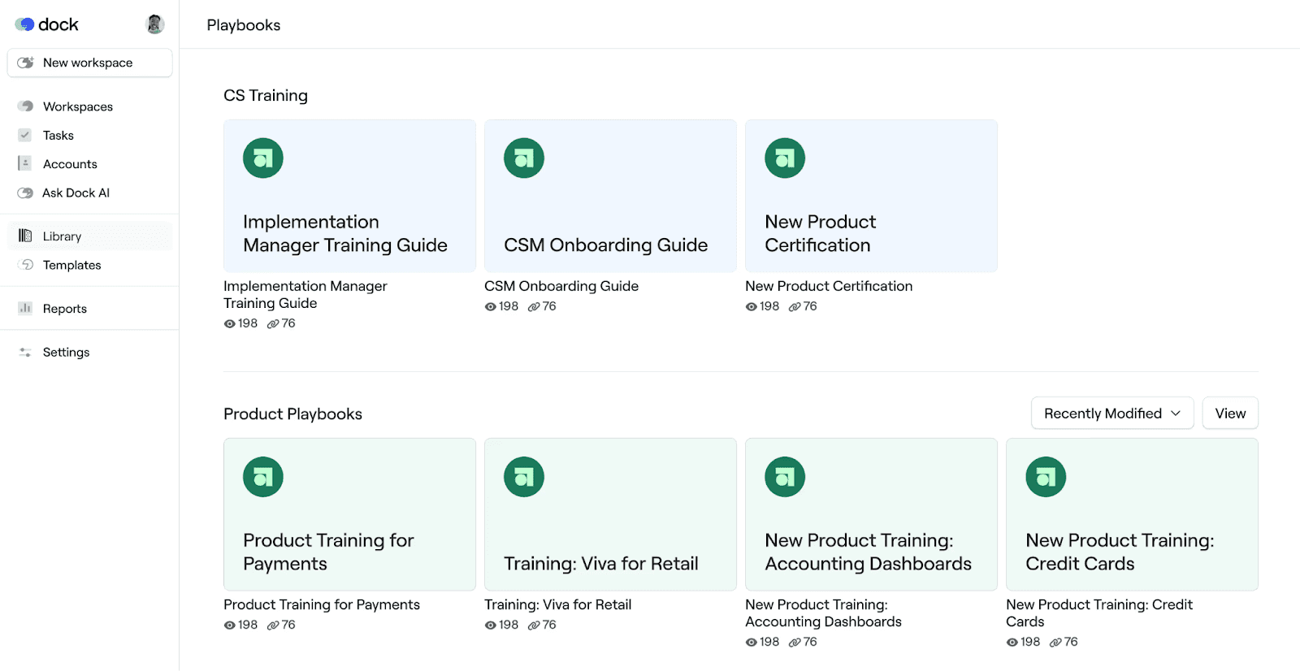Click the Reports chart icon

pos(25,308)
